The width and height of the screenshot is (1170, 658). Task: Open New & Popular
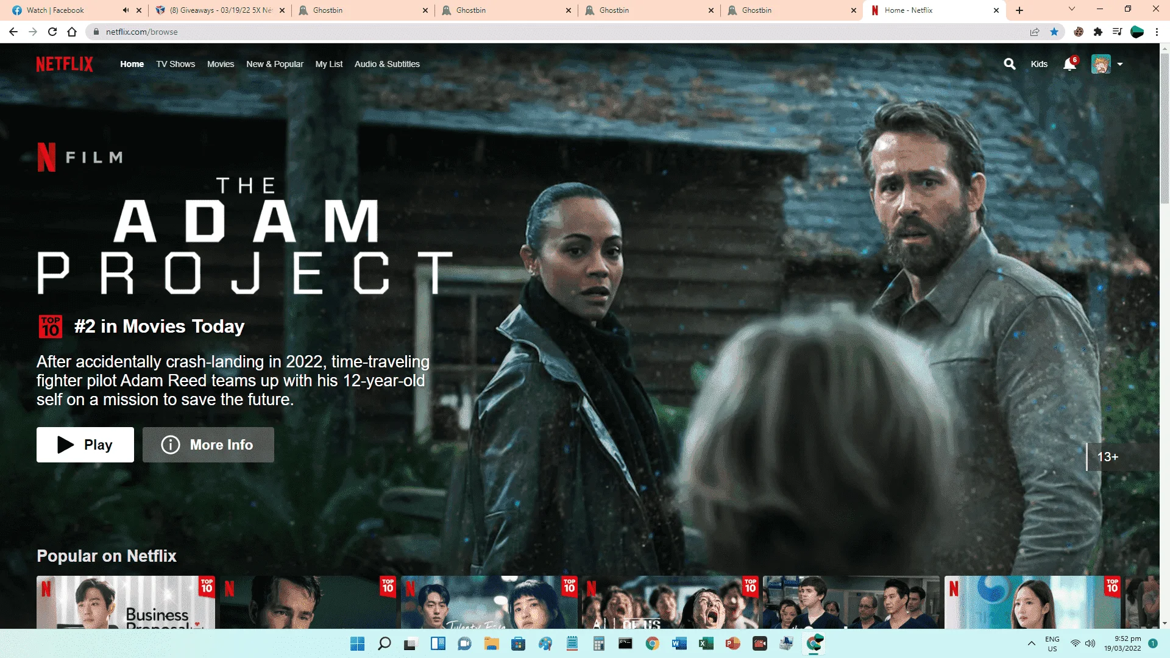pyautogui.click(x=275, y=64)
